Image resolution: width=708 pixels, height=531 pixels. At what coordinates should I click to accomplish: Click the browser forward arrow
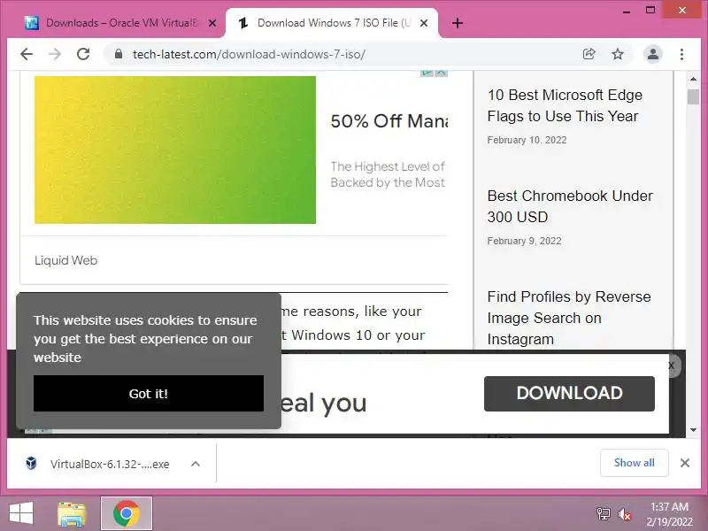55,54
